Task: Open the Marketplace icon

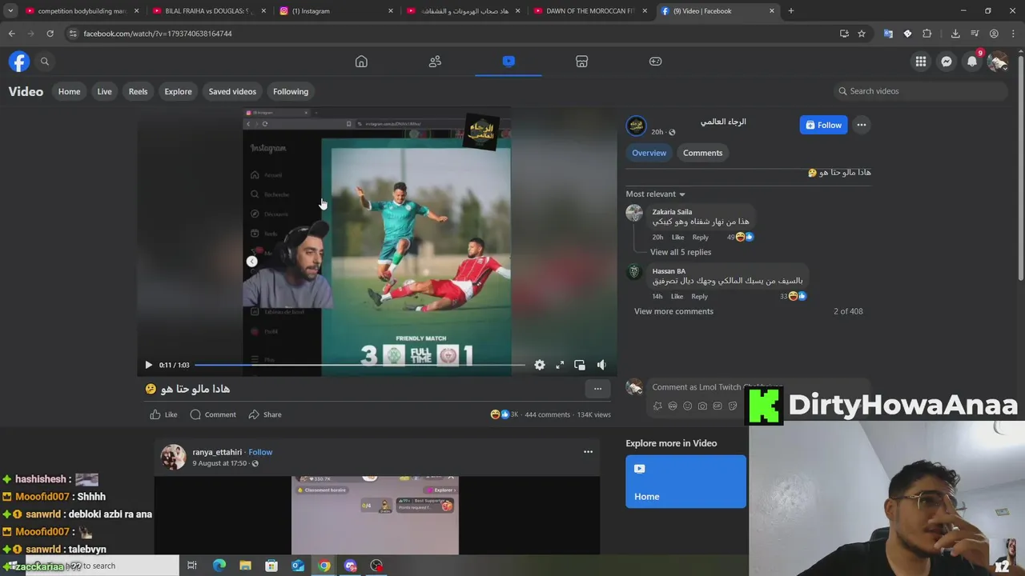Action: coord(582,62)
